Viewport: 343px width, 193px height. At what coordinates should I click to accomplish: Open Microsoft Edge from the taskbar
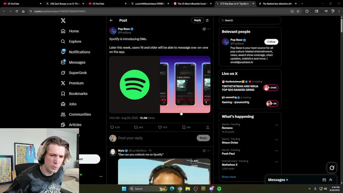pyautogui.click(x=172, y=189)
